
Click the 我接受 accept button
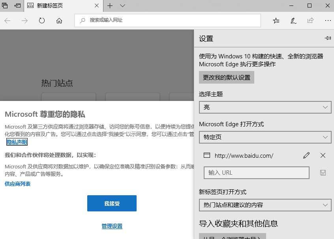point(112,204)
